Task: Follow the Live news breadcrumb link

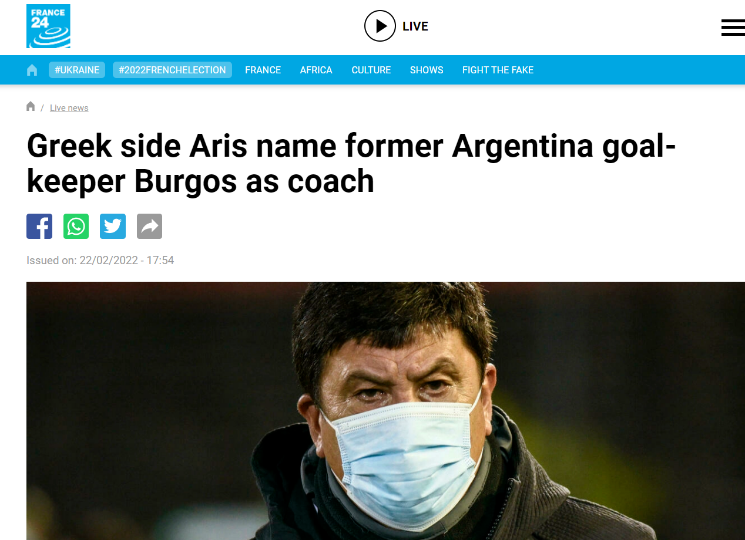Action: [x=69, y=108]
